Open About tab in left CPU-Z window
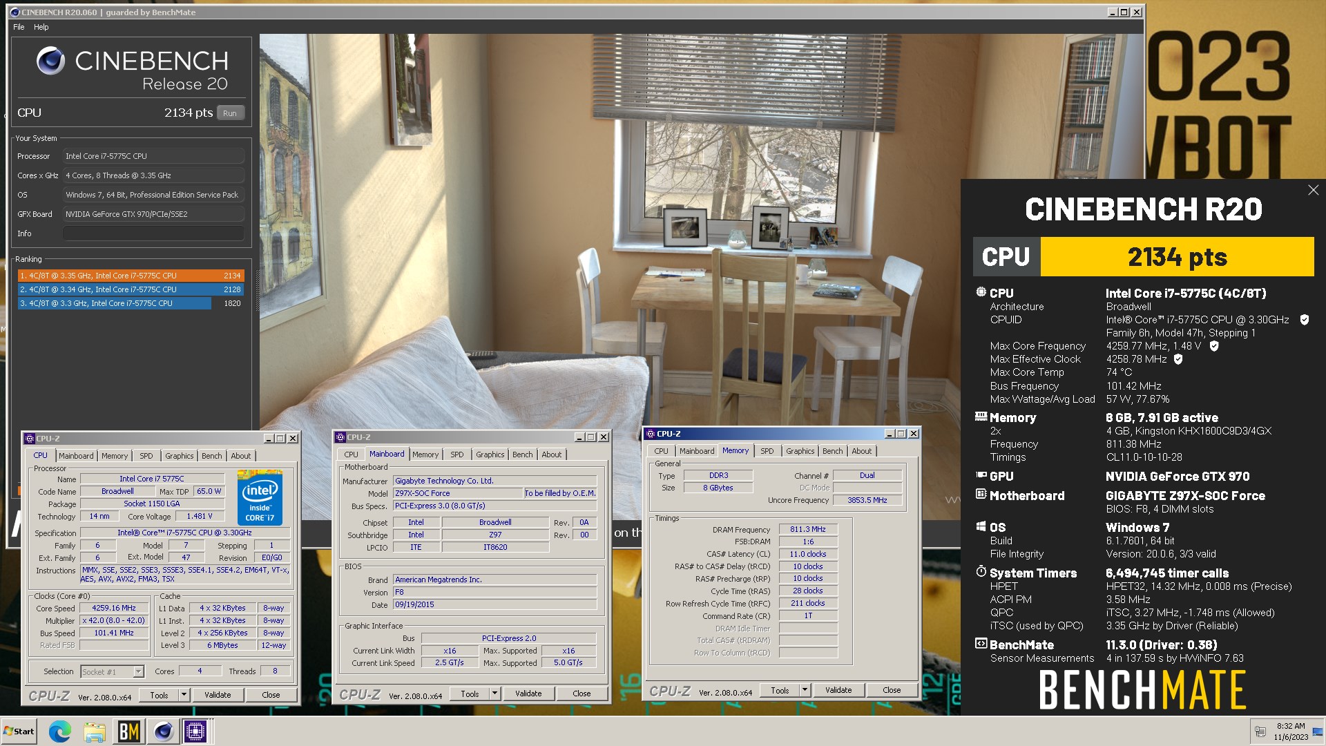The image size is (1326, 746). coord(241,456)
